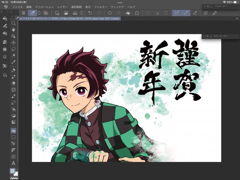Undo the last action
This screenshot has width=240, height=180.
click(x=90, y=13)
